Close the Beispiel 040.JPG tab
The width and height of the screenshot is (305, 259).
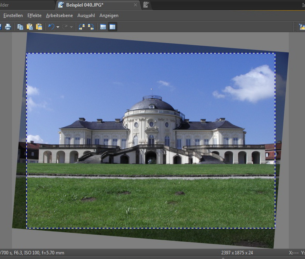[135, 5]
